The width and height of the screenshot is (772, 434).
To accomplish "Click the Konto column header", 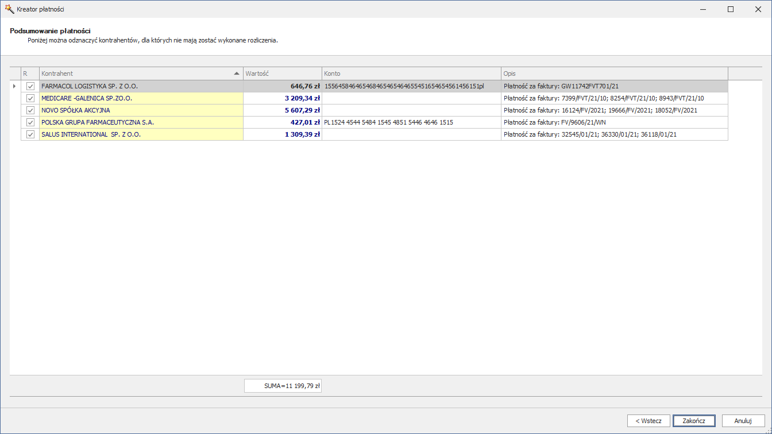I will coord(411,73).
